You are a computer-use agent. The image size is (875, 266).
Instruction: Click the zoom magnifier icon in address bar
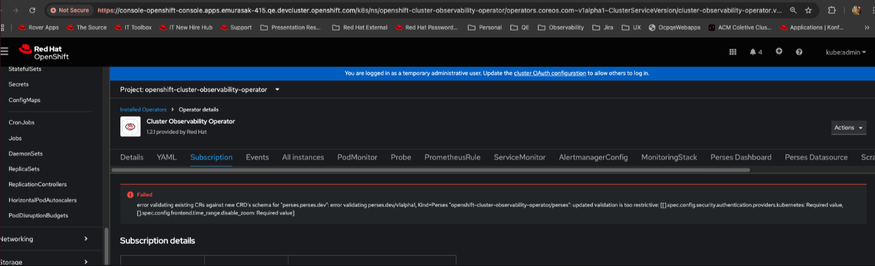(x=793, y=10)
